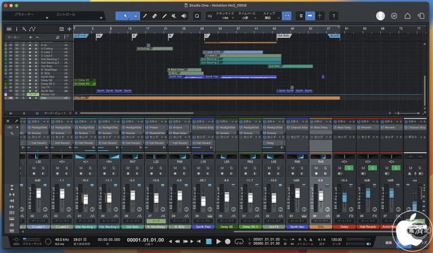Select the A Cutting clip in arrangement
The height and width of the screenshot is (253, 433).
[155, 49]
